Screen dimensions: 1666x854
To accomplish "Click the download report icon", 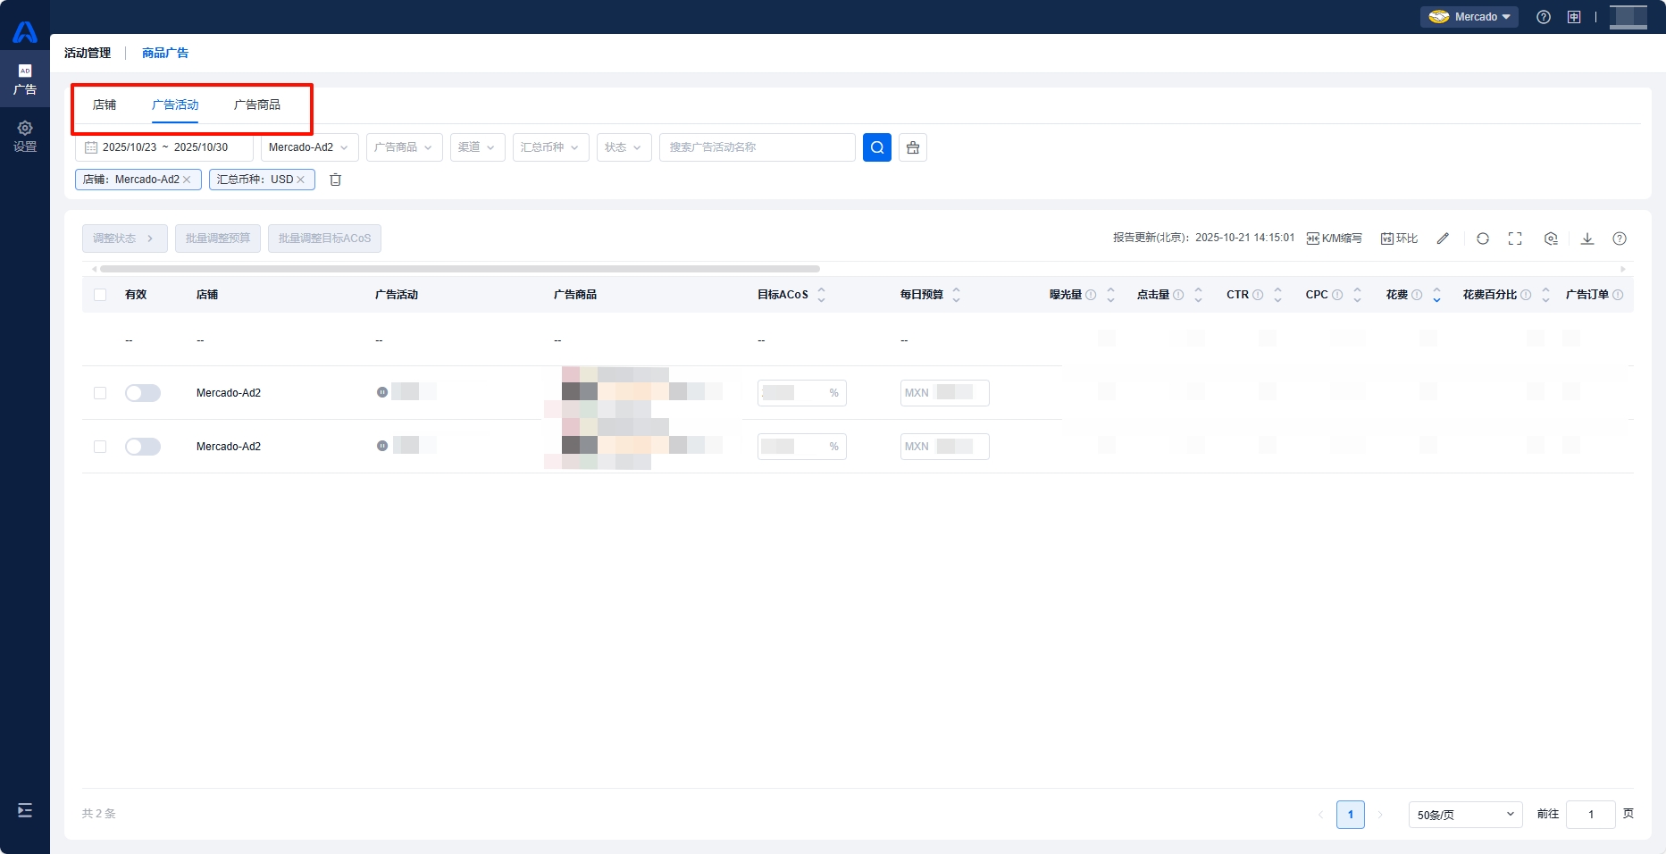I will [1586, 239].
